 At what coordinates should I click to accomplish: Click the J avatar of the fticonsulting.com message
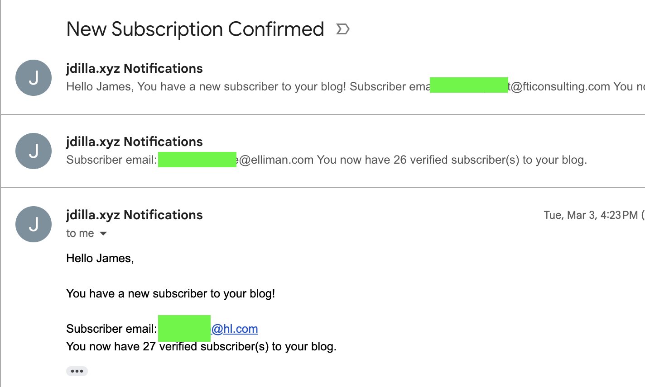pyautogui.click(x=34, y=78)
